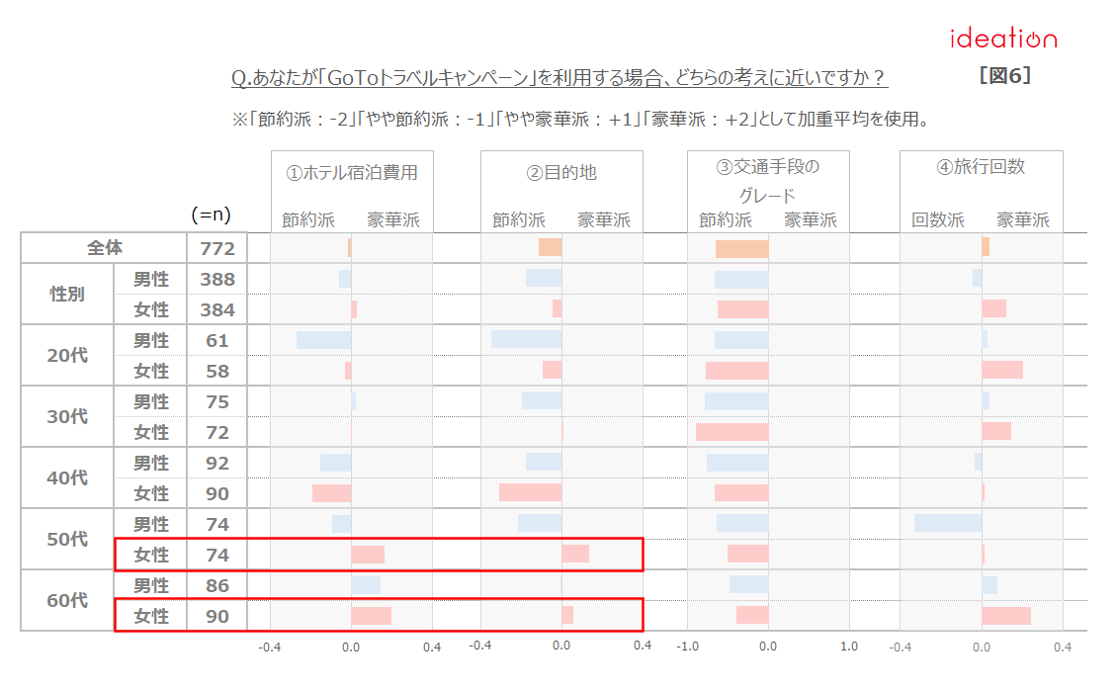
Task: Click the -1.0 axis label under 交通手段 chart
Action: point(687,647)
